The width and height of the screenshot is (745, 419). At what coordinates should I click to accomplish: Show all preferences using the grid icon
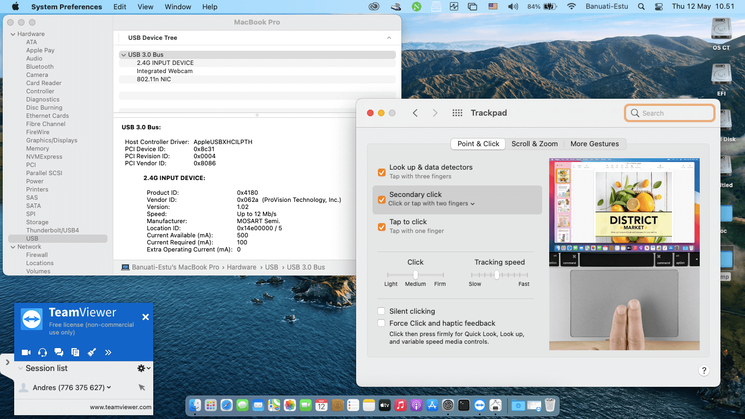point(458,113)
